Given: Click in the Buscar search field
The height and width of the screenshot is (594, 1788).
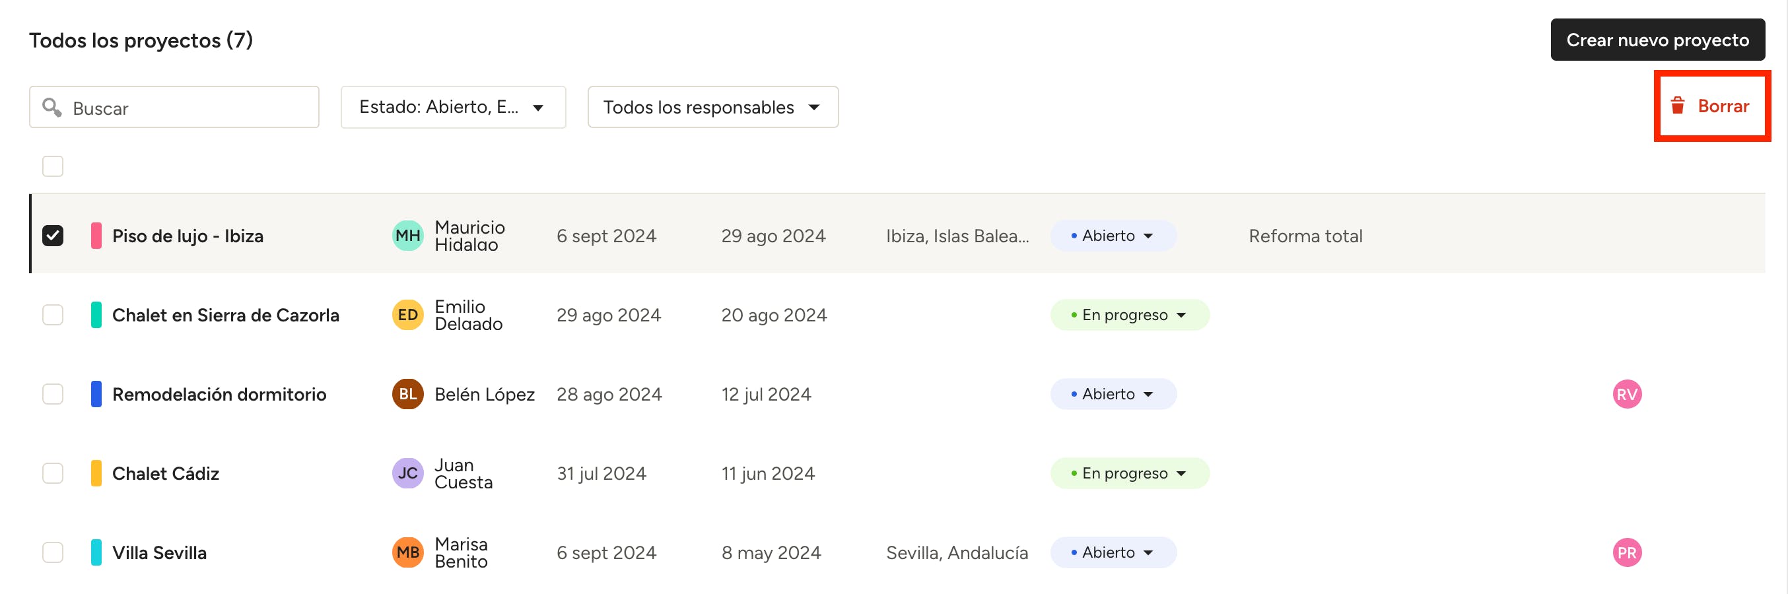Looking at the screenshot, I should [188, 108].
